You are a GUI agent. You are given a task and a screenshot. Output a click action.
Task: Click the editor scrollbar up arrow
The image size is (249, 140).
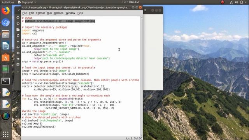click(x=141, y=17)
